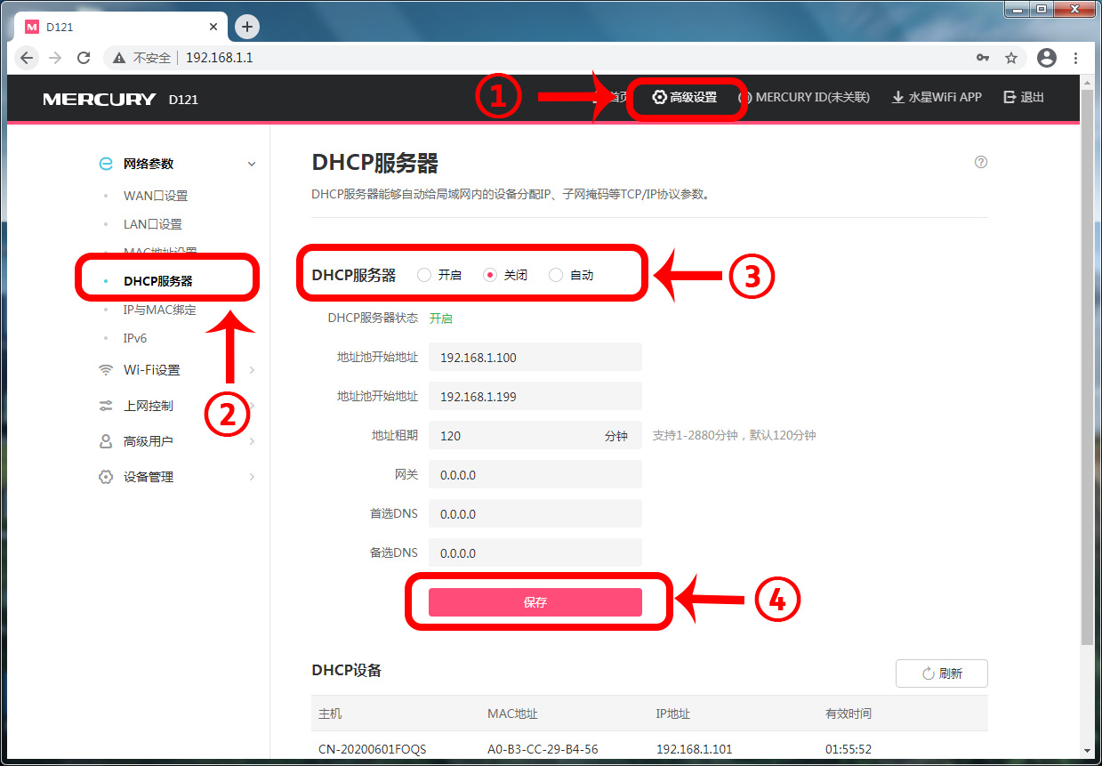
Task: Open the browser profile avatar icon
Action: click(x=1047, y=58)
